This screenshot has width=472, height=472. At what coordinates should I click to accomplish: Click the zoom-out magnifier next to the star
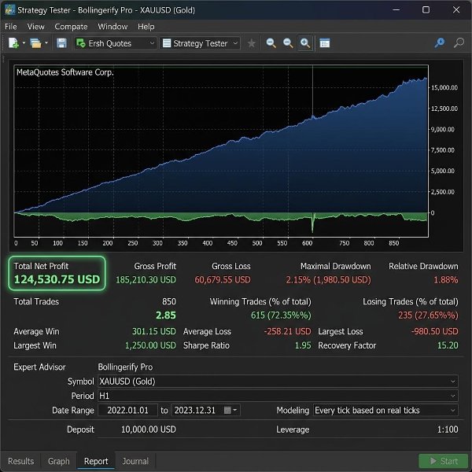(x=271, y=43)
